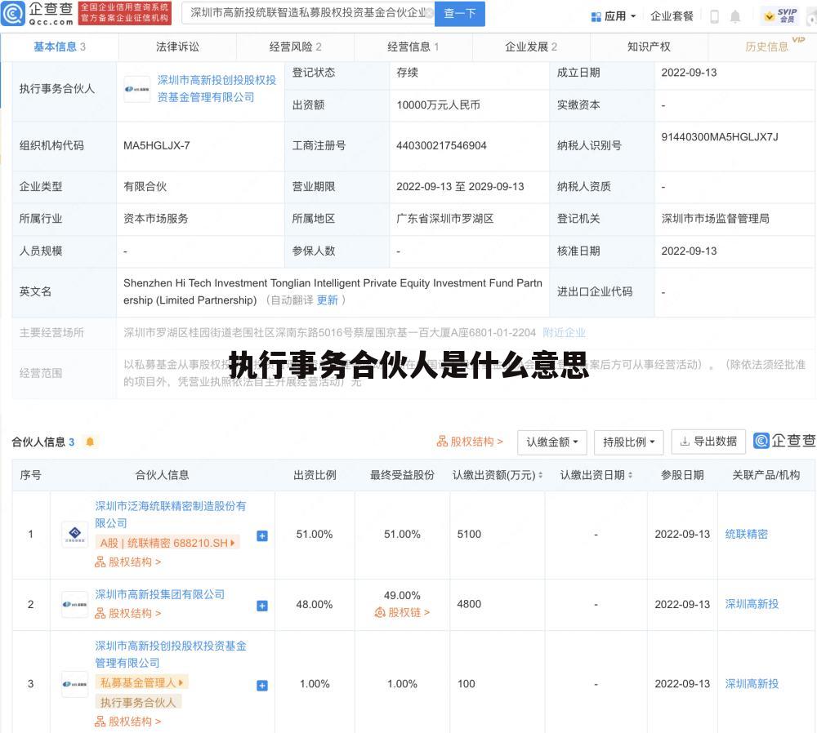Select organization code MA5HGLJX-7
Viewport: 817px width, 733px height.
pos(156,146)
